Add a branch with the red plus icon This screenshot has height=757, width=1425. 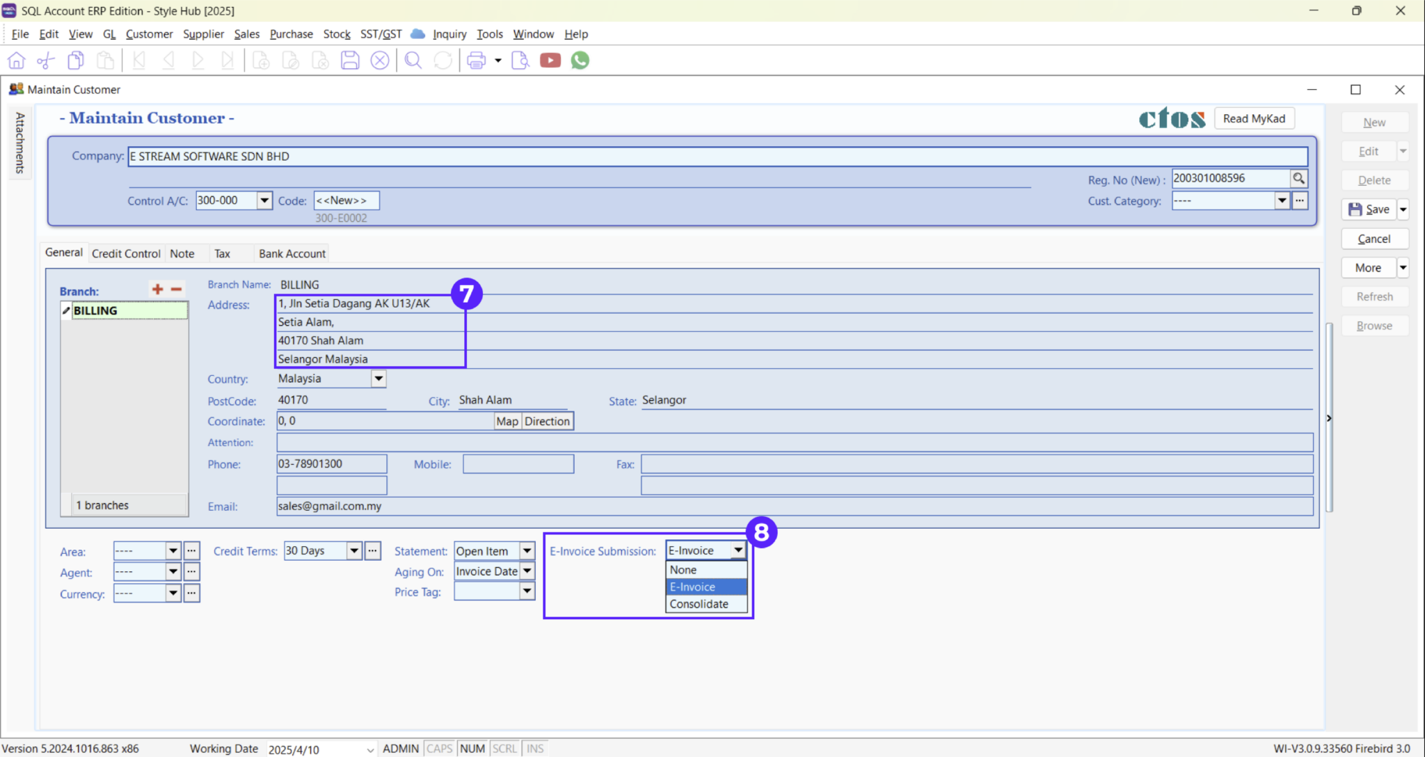click(159, 289)
